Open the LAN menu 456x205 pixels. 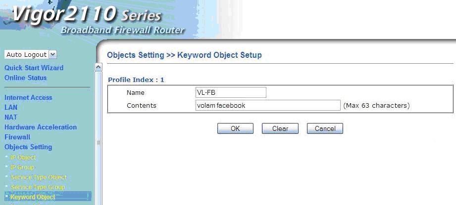pos(11,107)
